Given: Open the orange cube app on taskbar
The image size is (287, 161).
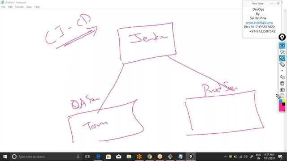Looking at the screenshot, I should click(x=160, y=157).
